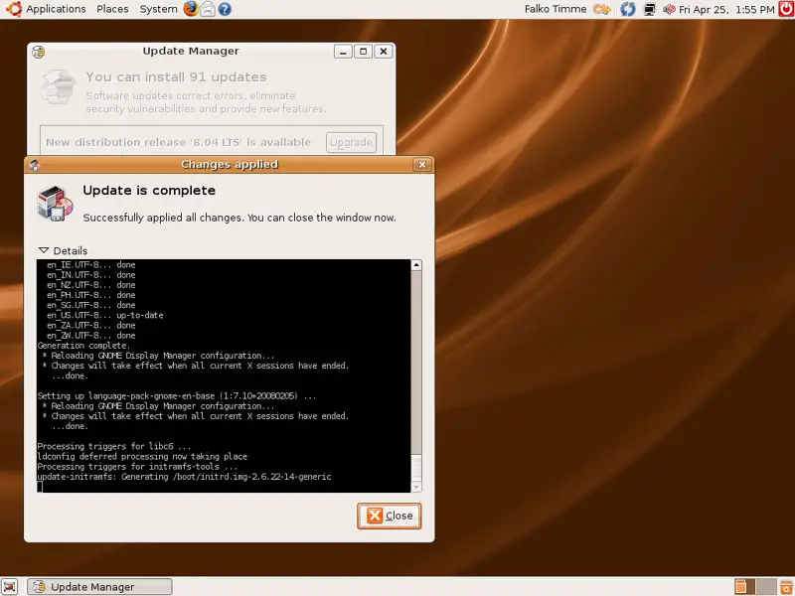The height and width of the screenshot is (596, 795).
Task: Close the Changes applied dialog via titlebar X
Action: pos(422,165)
